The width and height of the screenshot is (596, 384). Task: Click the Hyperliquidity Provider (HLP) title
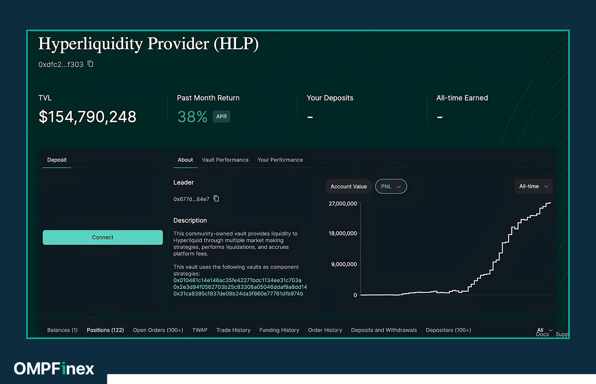[x=148, y=44]
